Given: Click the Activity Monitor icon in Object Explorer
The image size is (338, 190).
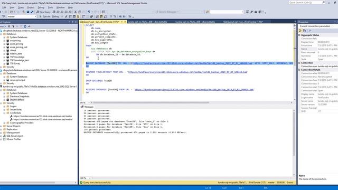Looking at the screenshot, I should (x=29, y=26).
